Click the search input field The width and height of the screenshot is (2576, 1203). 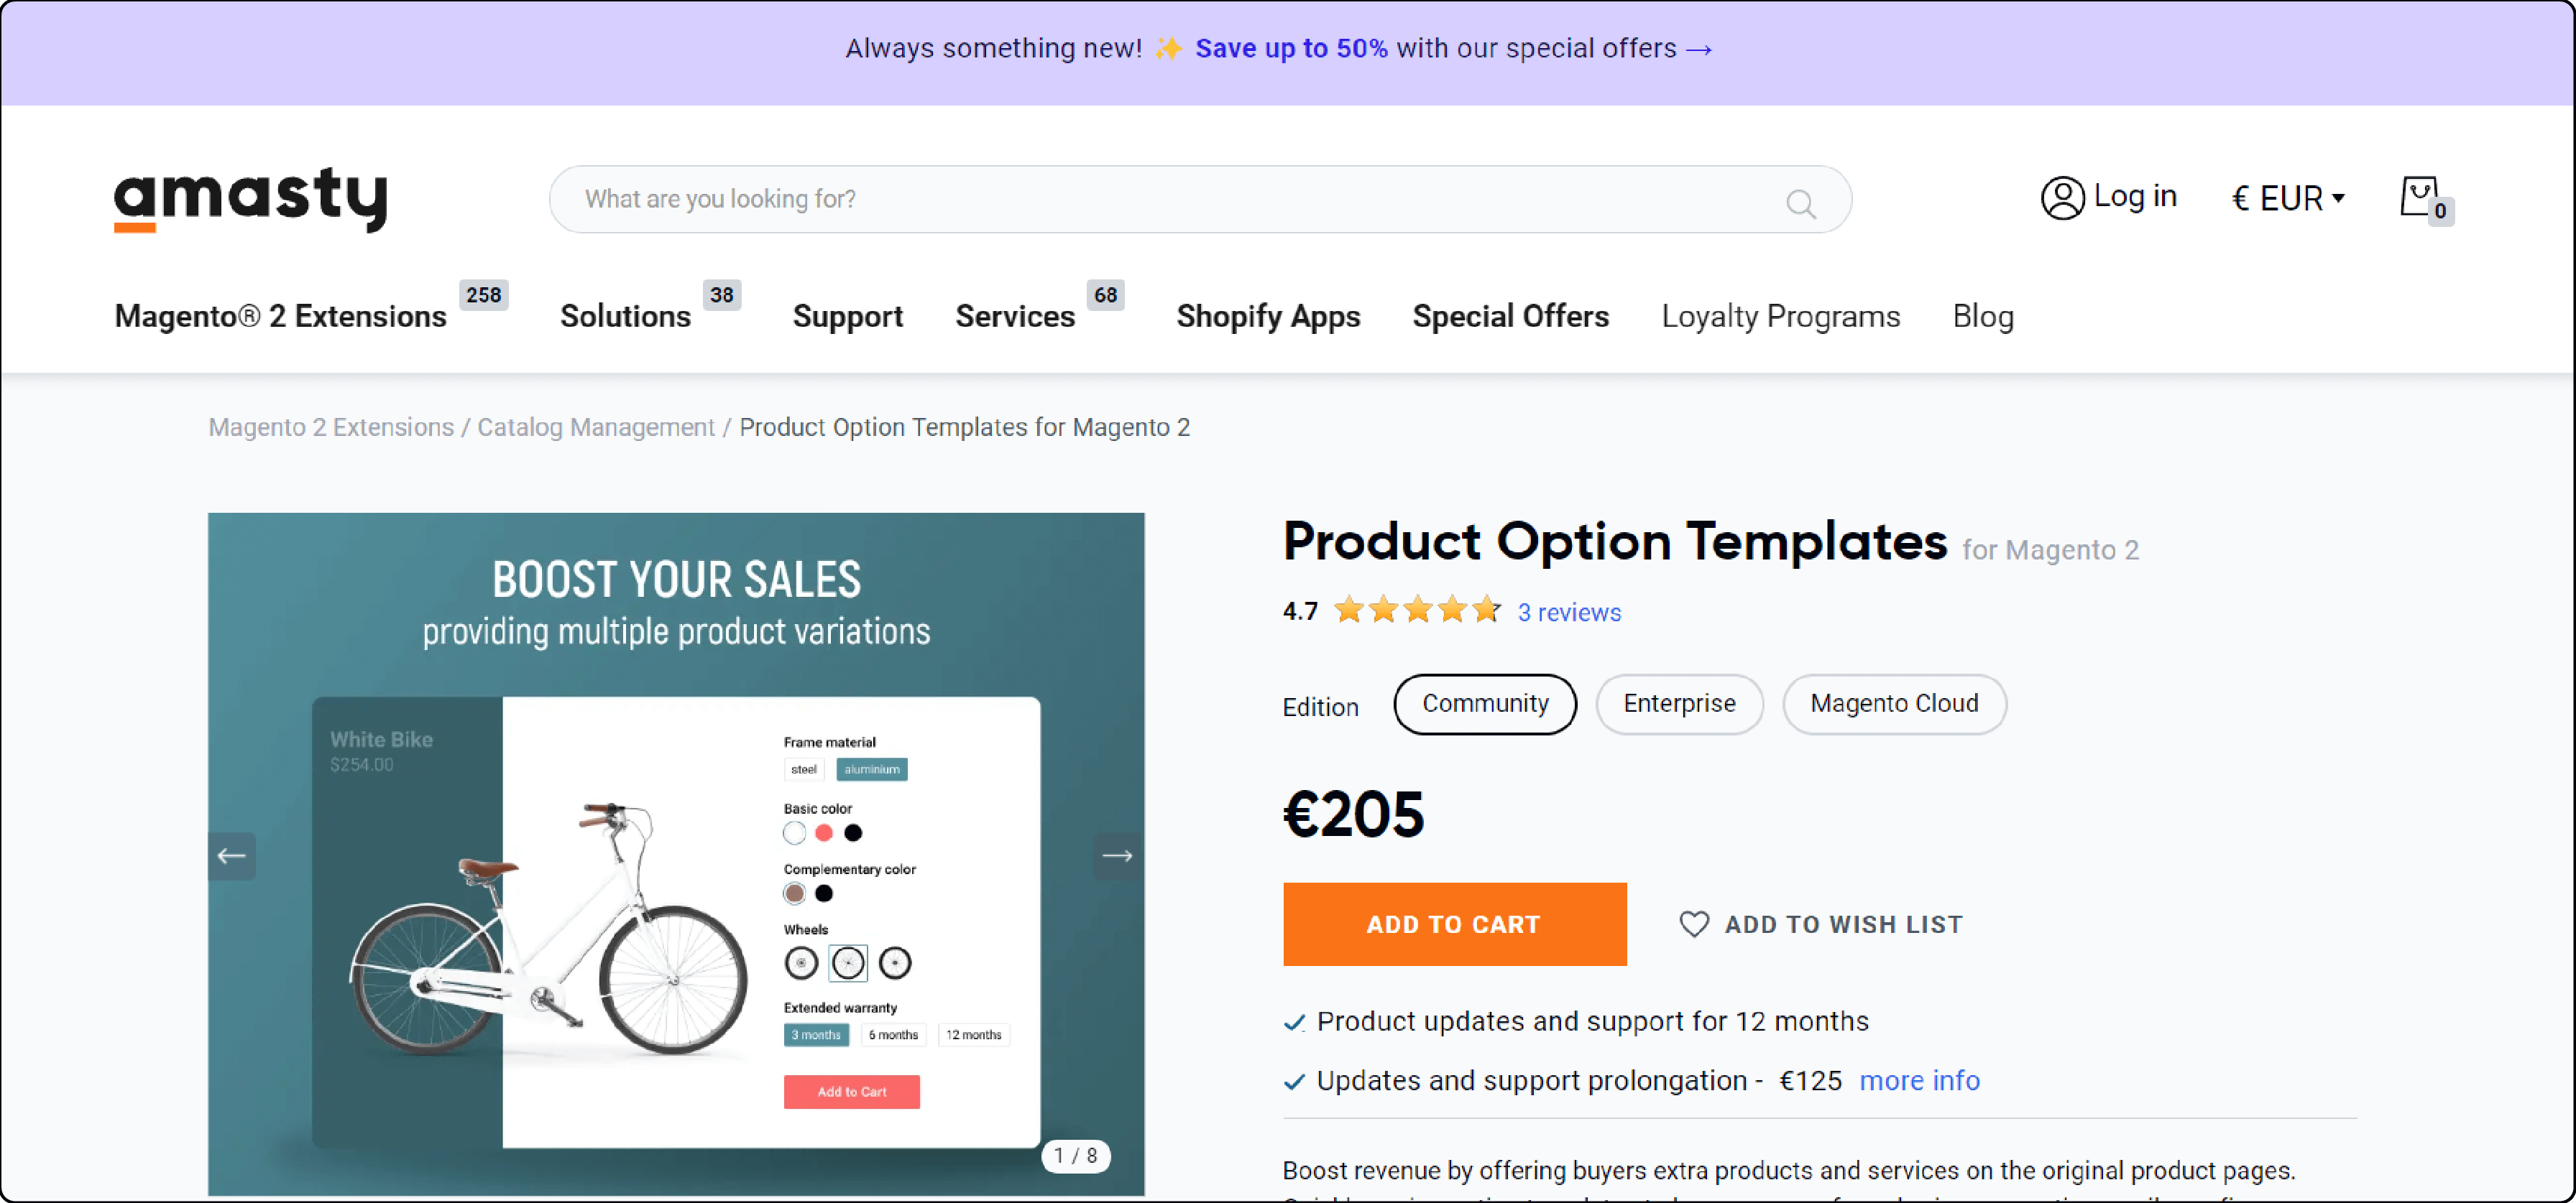(1201, 200)
